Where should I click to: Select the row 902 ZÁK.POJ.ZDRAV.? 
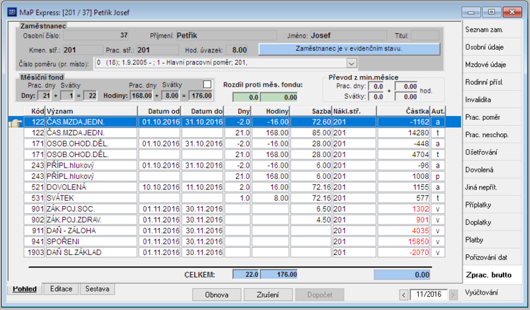coord(235,220)
